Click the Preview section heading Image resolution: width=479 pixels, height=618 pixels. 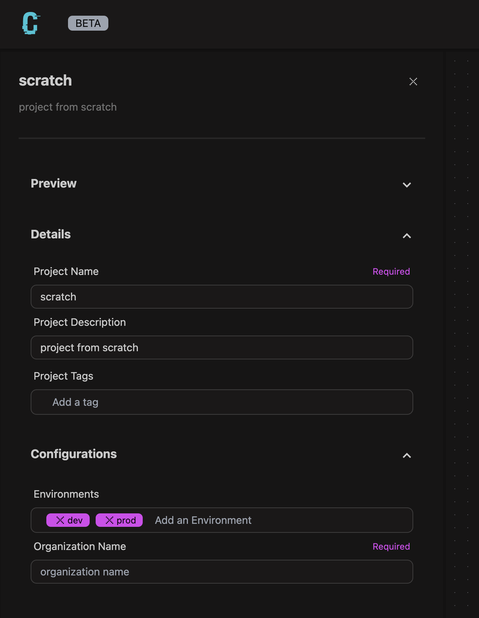click(x=53, y=183)
